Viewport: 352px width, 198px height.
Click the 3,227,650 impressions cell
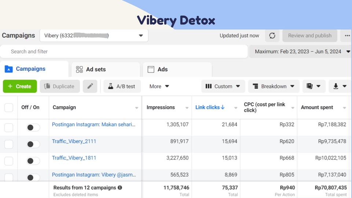177,158
